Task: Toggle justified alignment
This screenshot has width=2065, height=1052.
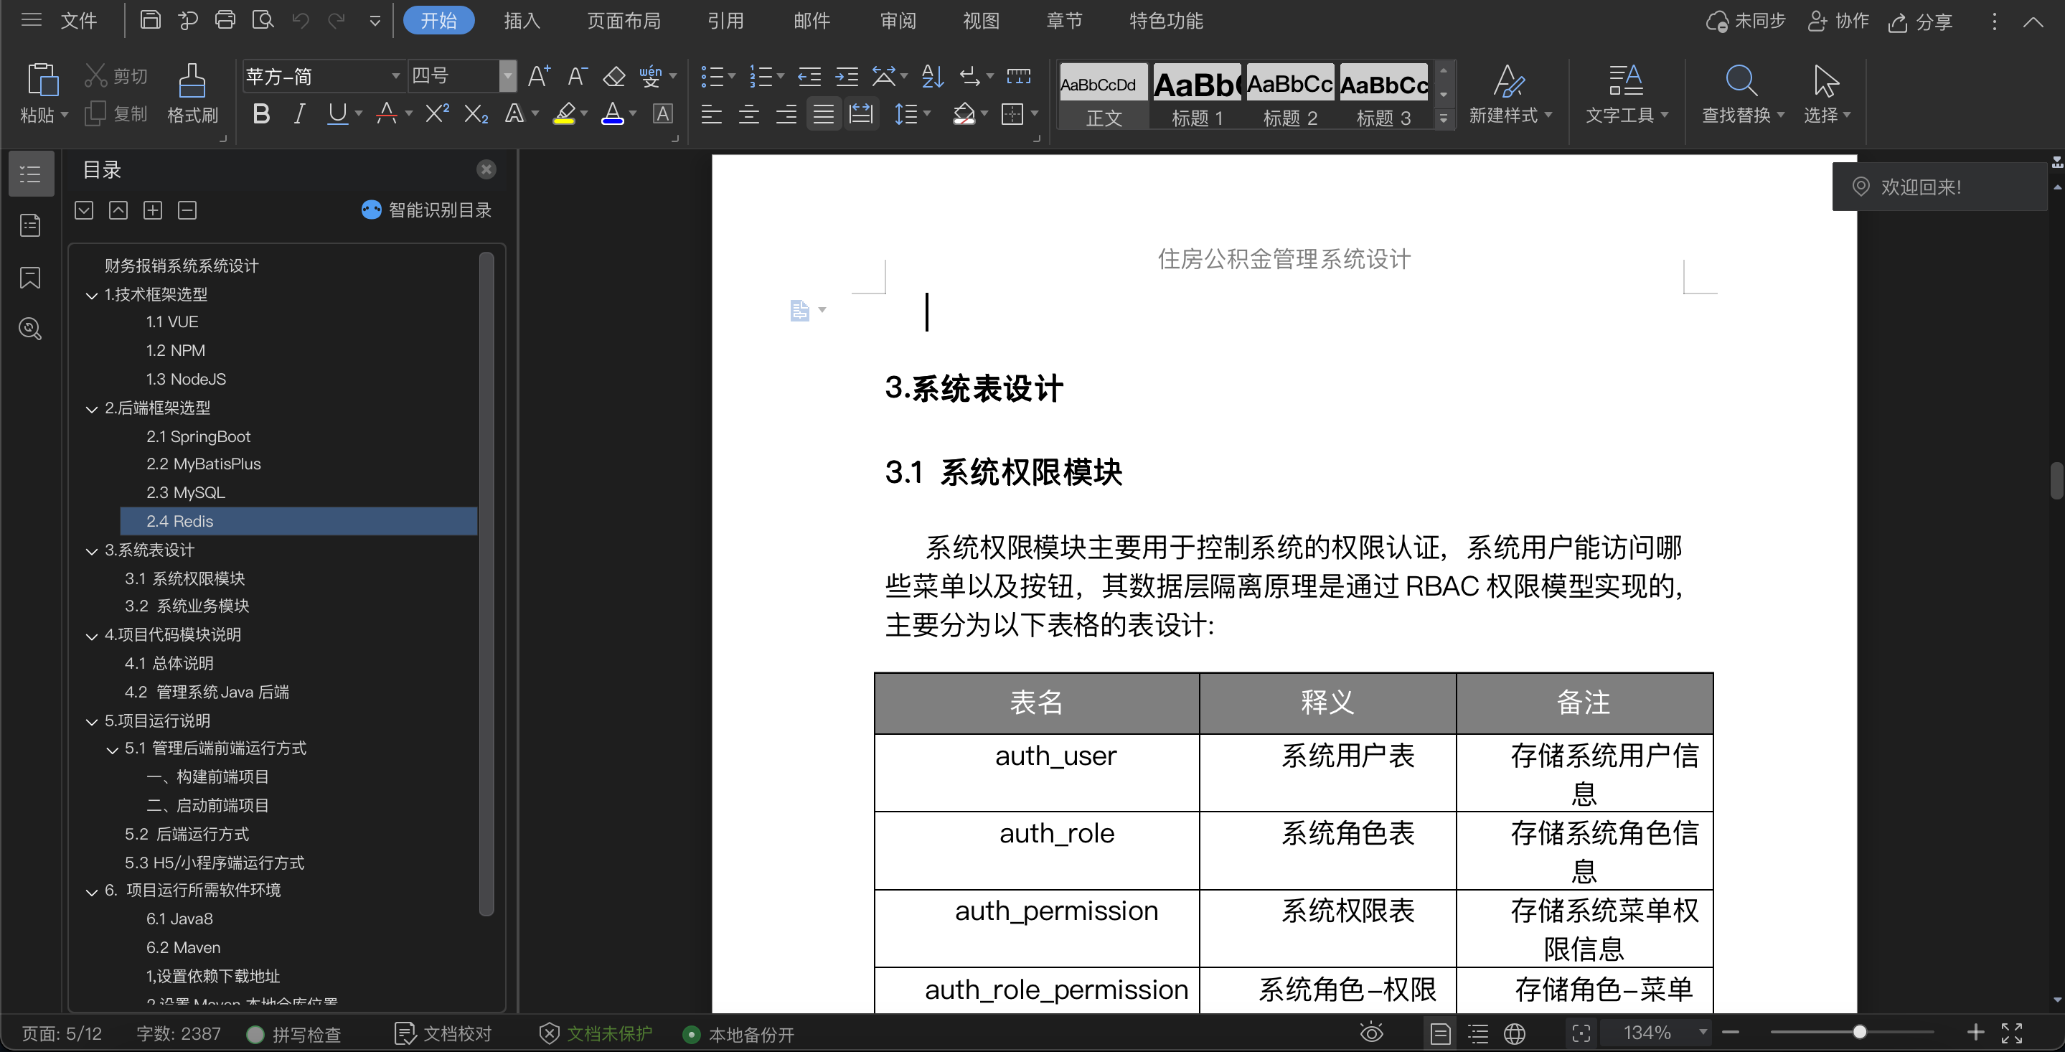Action: pyautogui.click(x=823, y=114)
